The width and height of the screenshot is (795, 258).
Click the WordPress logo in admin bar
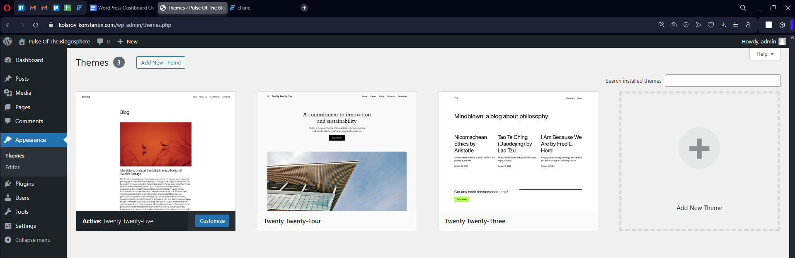pos(7,41)
